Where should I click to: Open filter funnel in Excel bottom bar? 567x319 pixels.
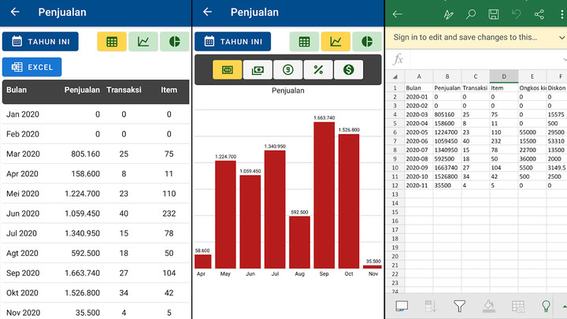click(x=460, y=306)
